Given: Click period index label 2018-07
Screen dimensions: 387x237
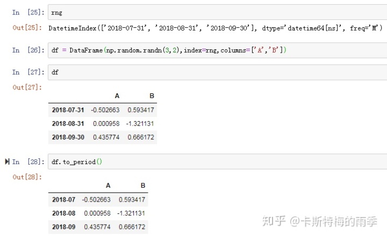Looking at the screenshot, I should click(x=63, y=199).
